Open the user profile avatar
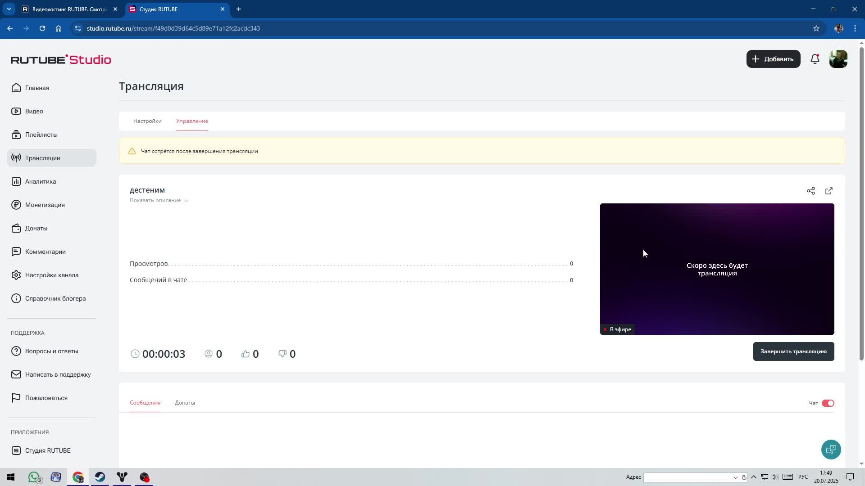This screenshot has width=865, height=486. 838,59
